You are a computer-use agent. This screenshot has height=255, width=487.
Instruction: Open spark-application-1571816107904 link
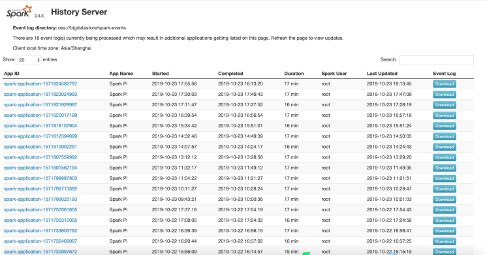[40, 126]
